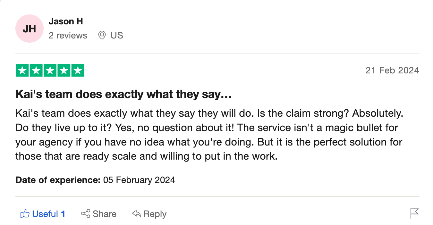Open the review title "Kai's team does exactly…"

click(x=123, y=95)
